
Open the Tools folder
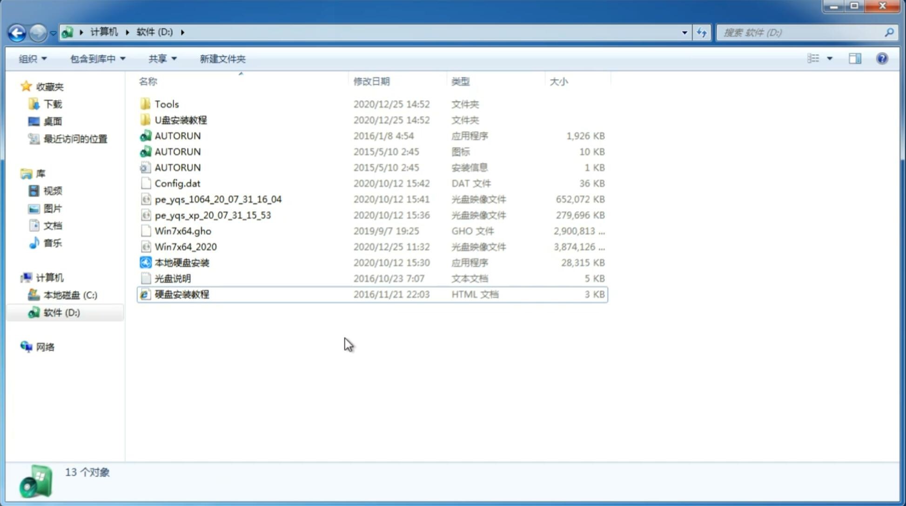(167, 104)
